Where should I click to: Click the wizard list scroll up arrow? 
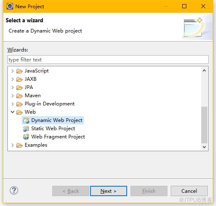(x=204, y=70)
